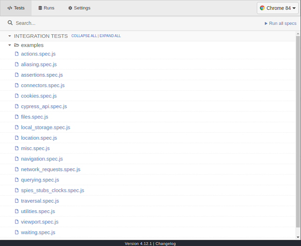Click the code brackets icon on Tests tab
Viewport: 301px width, 246px height.
(x=9, y=8)
